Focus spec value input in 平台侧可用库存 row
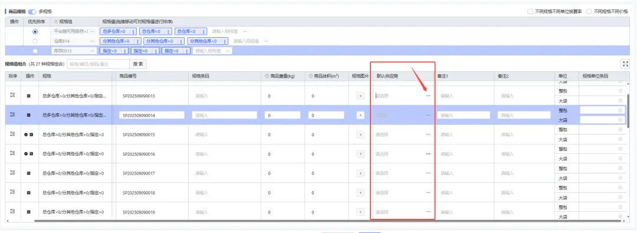Viewport: 637px width, 233px height. click(225, 31)
